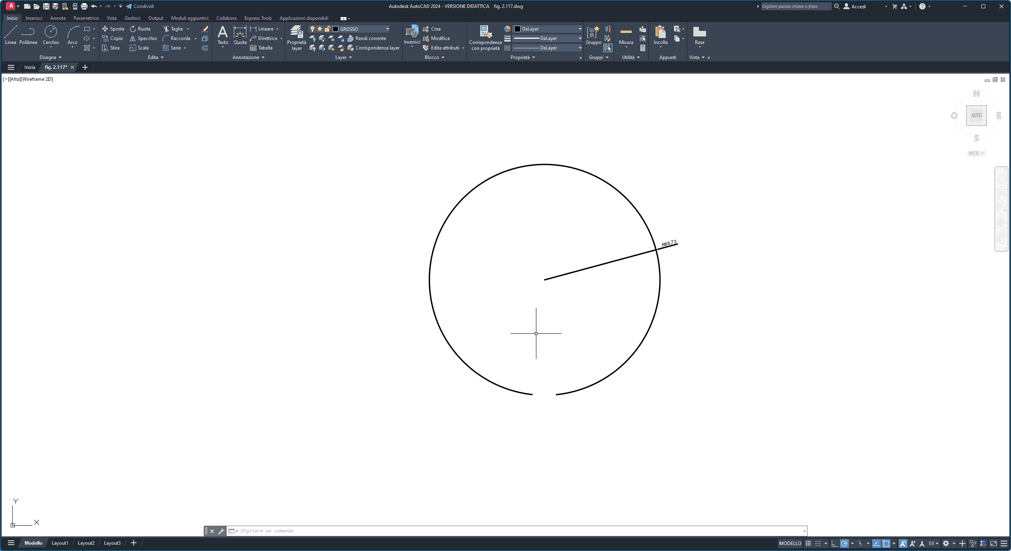1011x551 pixels.
Task: Open the GROSSO layer dropdown
Action: tap(387, 29)
